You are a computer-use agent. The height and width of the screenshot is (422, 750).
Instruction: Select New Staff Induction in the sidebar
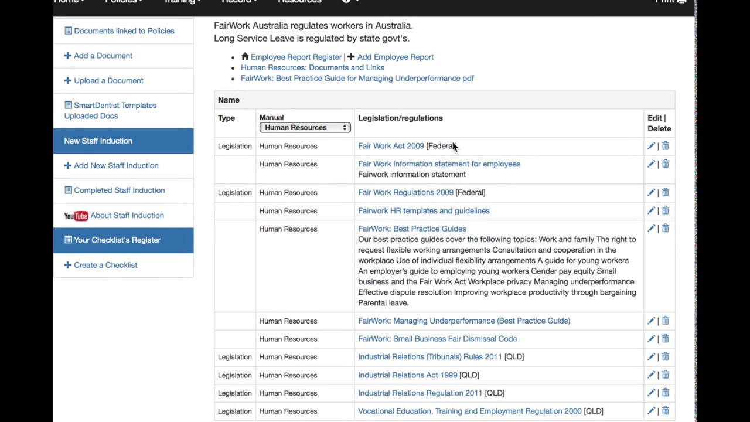(x=98, y=141)
